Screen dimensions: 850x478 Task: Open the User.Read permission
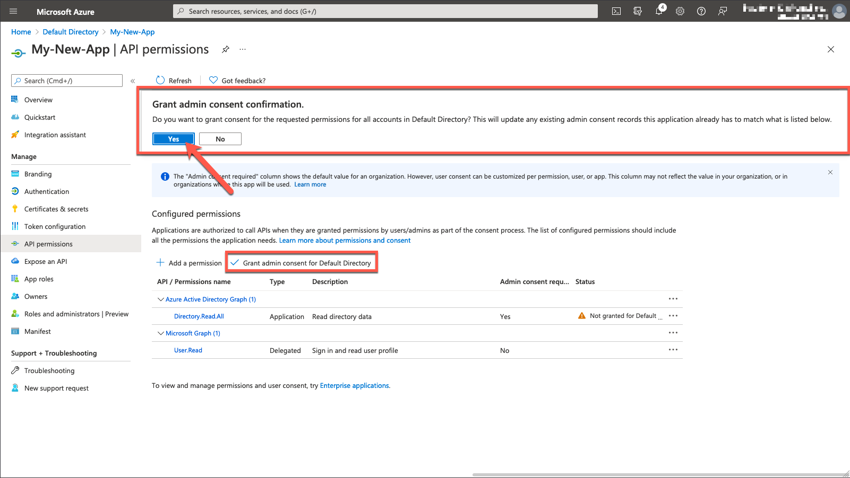point(188,350)
